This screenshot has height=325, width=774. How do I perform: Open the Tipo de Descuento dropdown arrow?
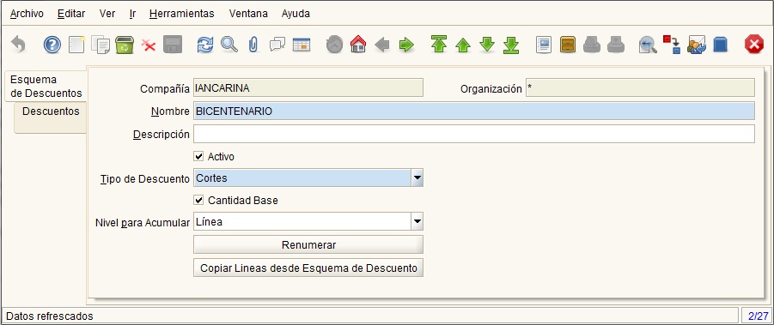(x=417, y=178)
